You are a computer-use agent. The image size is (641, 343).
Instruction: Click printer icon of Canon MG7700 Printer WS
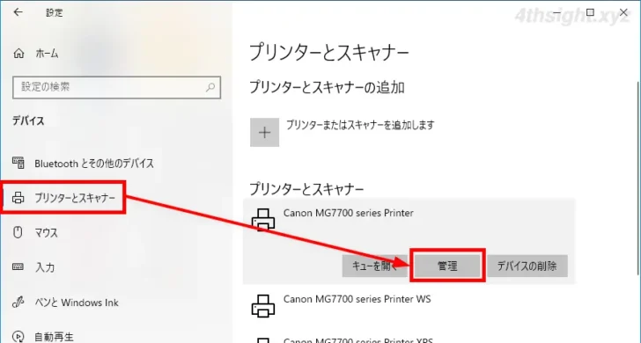tap(263, 306)
